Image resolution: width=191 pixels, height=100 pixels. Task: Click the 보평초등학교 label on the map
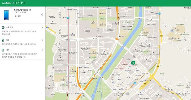pyautogui.click(x=102, y=14)
